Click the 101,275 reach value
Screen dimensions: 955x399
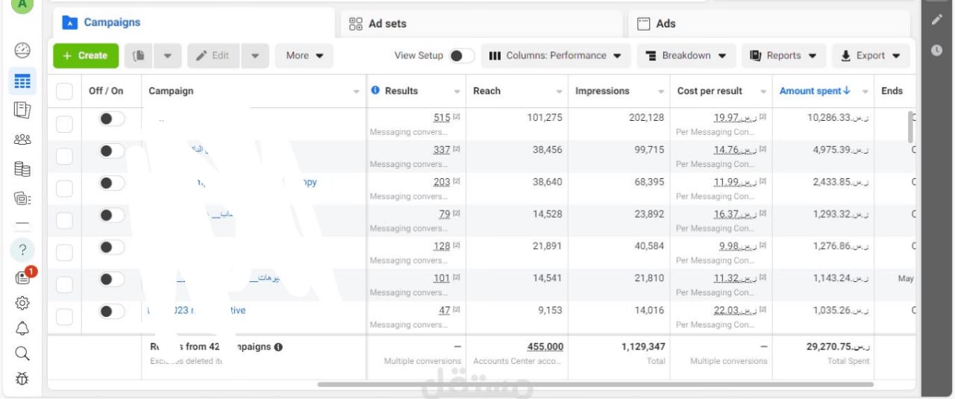point(544,118)
